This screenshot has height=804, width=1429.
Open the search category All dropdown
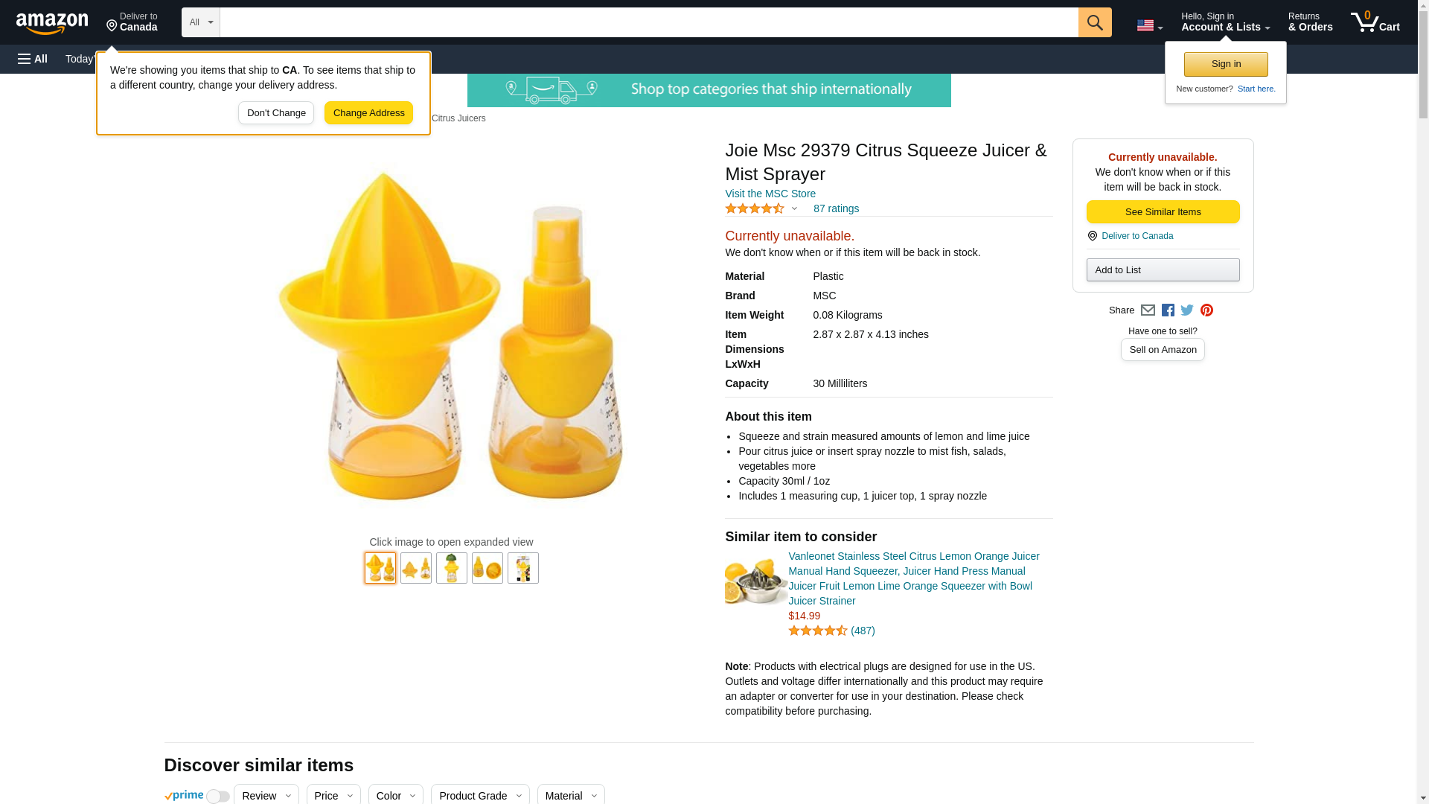(x=201, y=22)
